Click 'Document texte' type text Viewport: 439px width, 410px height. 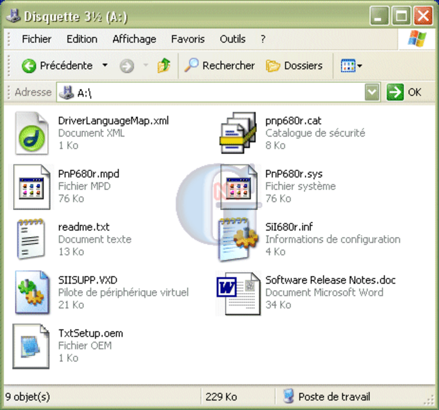pyautogui.click(x=95, y=239)
